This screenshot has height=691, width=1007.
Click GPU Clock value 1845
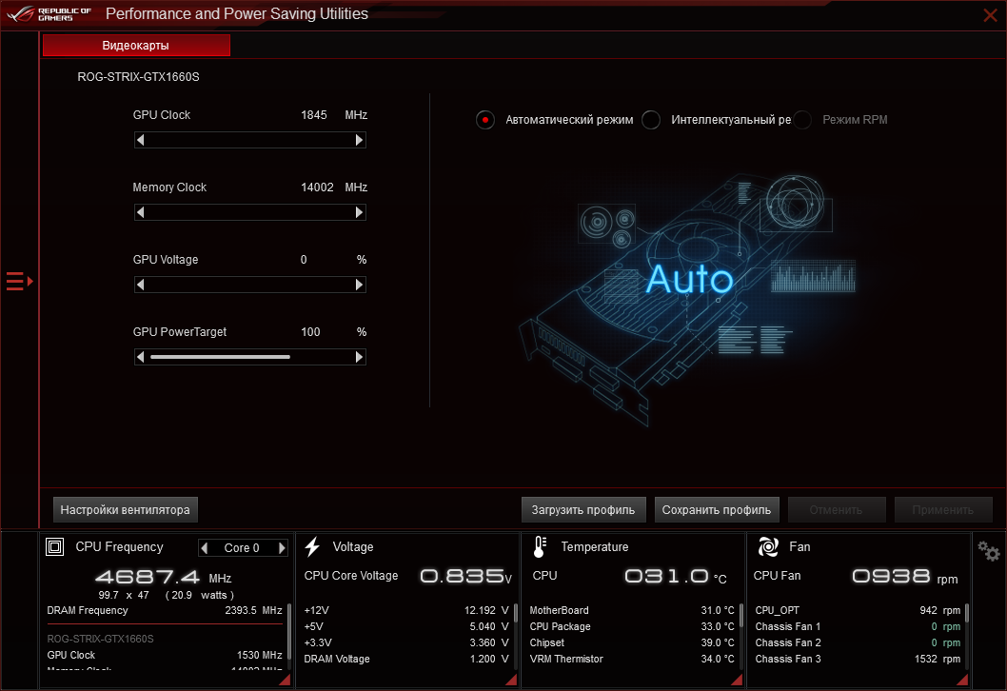click(x=314, y=115)
